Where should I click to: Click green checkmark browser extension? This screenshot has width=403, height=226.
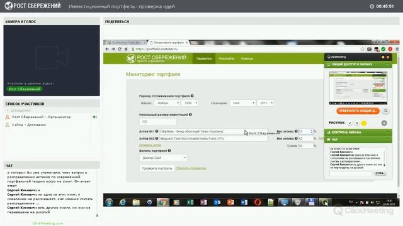pyautogui.click(x=383, y=49)
